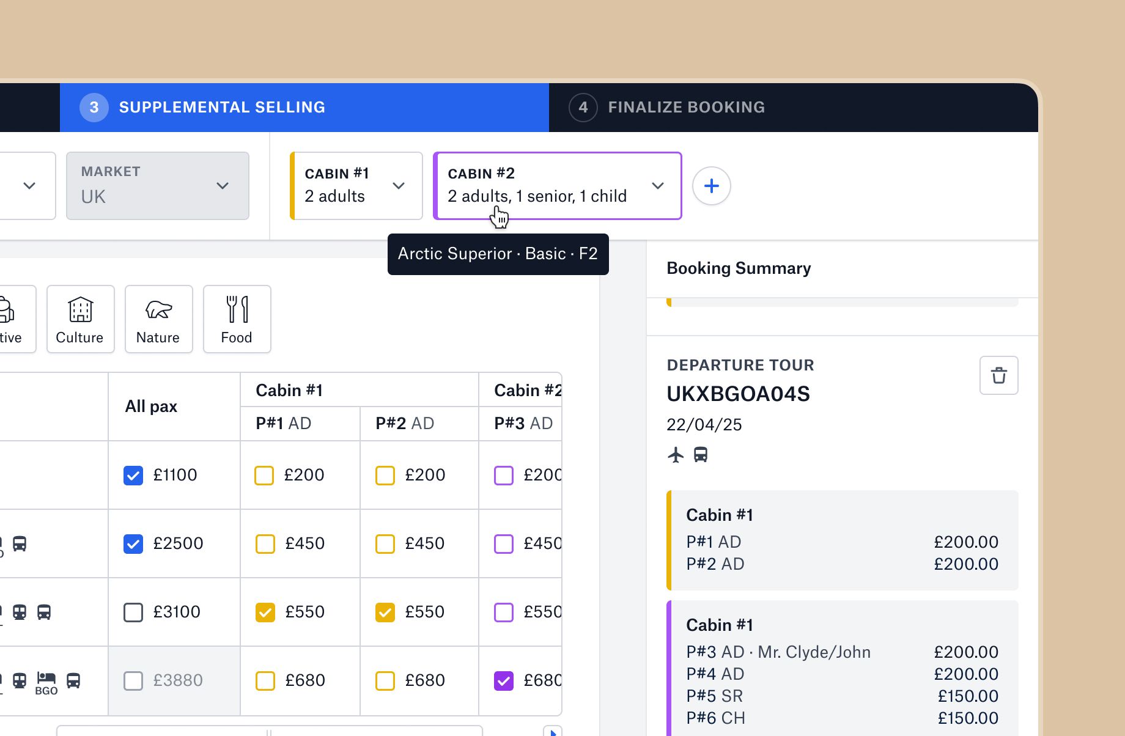Tick the P#2 AD £450 checkbox
The image size is (1125, 736).
tap(385, 544)
